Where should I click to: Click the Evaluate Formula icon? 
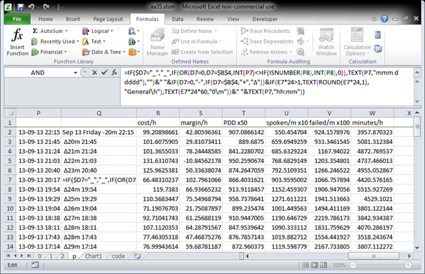pyautogui.click(x=301, y=52)
